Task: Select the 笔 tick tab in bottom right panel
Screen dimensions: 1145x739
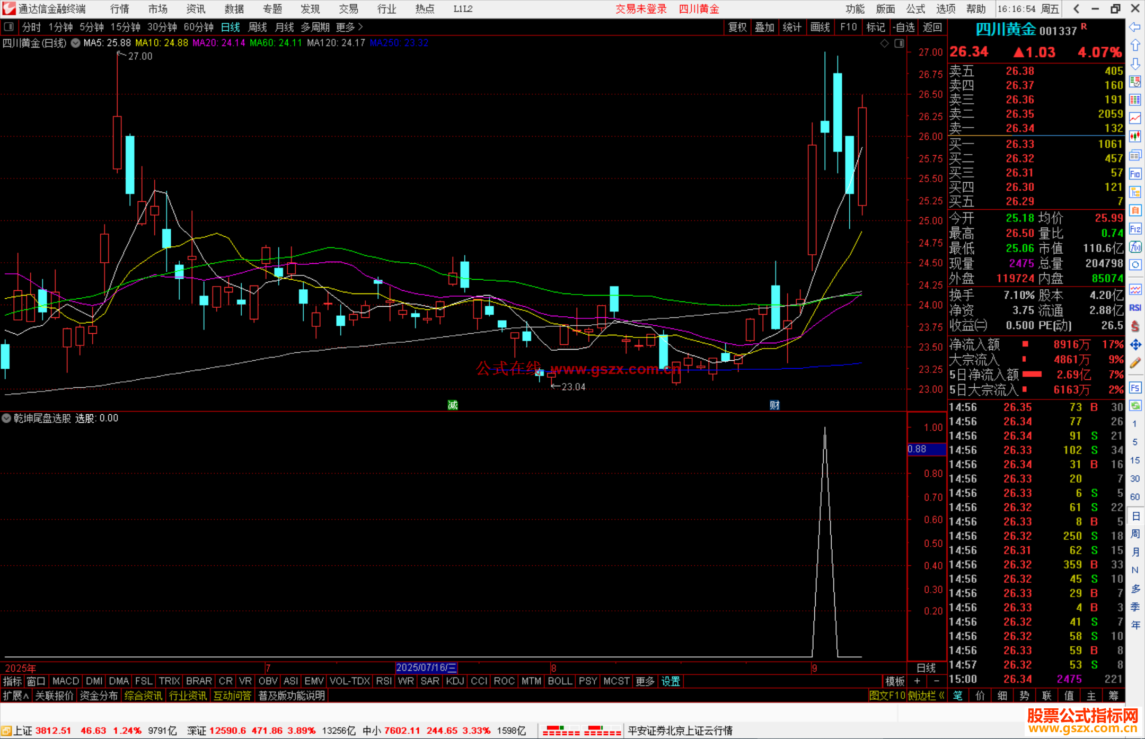Action: (957, 696)
